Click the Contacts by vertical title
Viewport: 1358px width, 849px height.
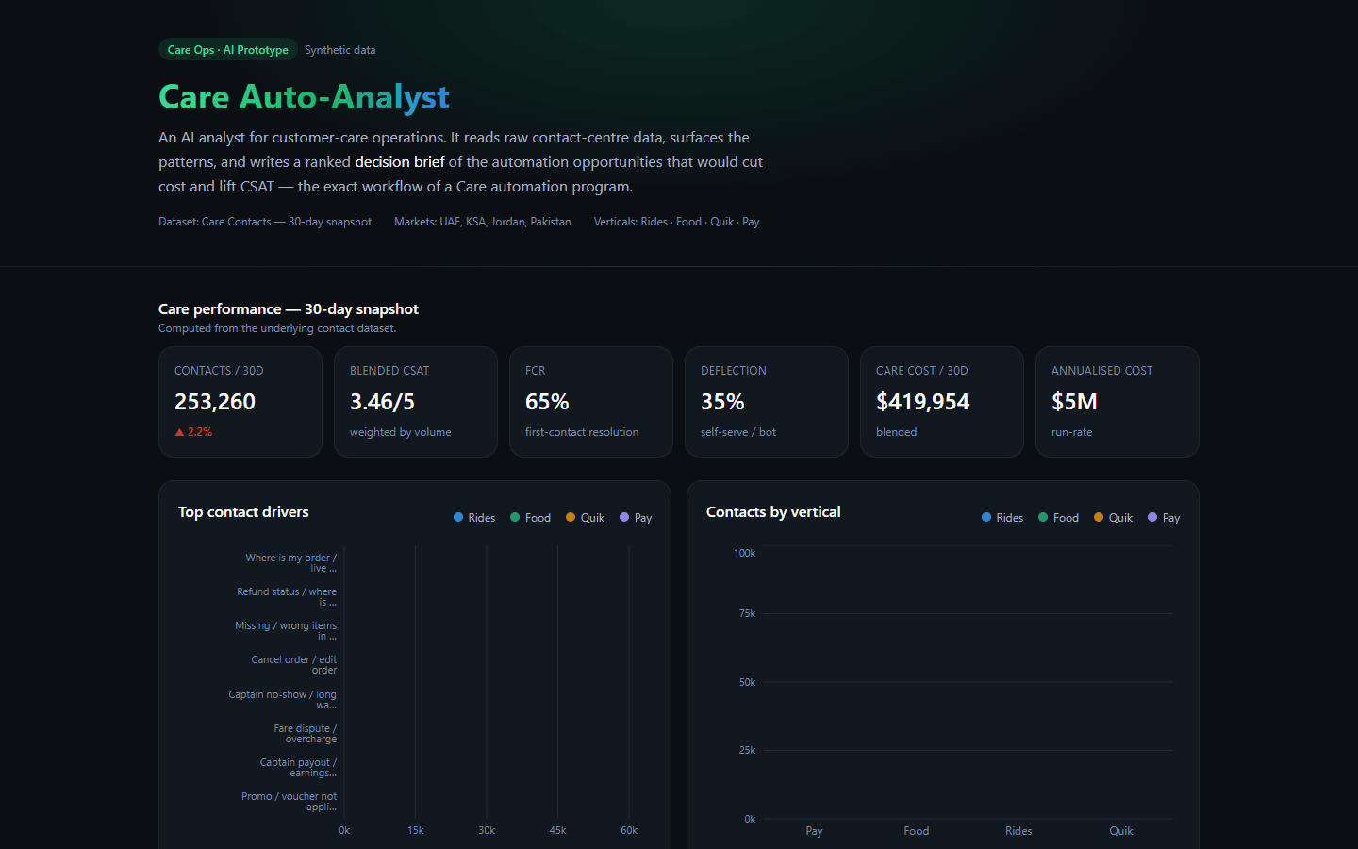pyautogui.click(x=773, y=512)
